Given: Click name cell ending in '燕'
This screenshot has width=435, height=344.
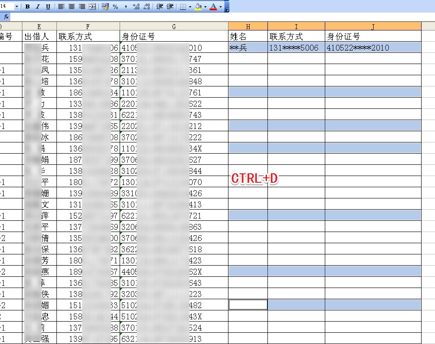Looking at the screenshot, I should [x=39, y=271].
